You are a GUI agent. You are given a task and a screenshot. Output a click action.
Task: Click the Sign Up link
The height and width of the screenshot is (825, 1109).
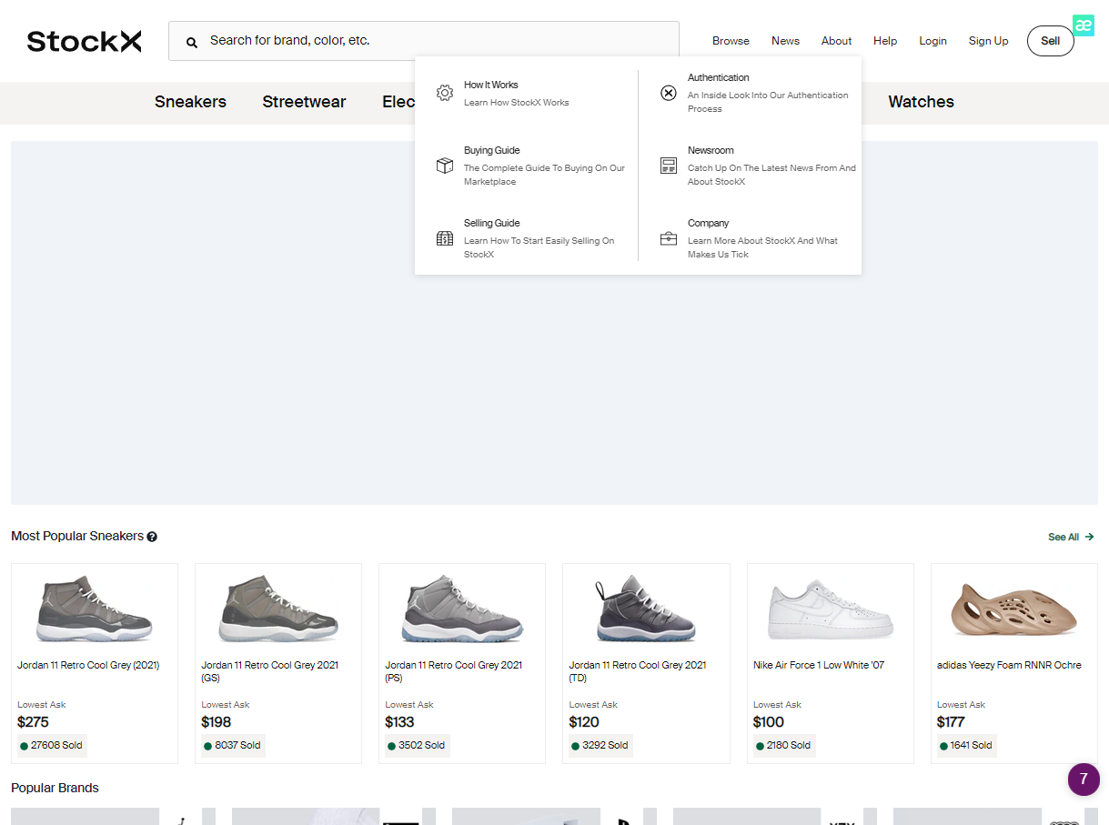[x=988, y=41]
